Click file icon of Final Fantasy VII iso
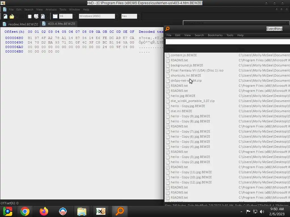 tap(168, 70)
